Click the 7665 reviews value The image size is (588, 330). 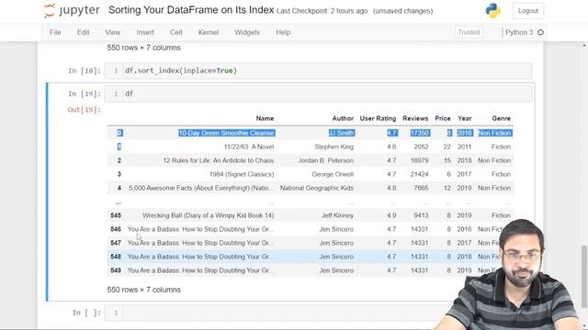coord(421,188)
